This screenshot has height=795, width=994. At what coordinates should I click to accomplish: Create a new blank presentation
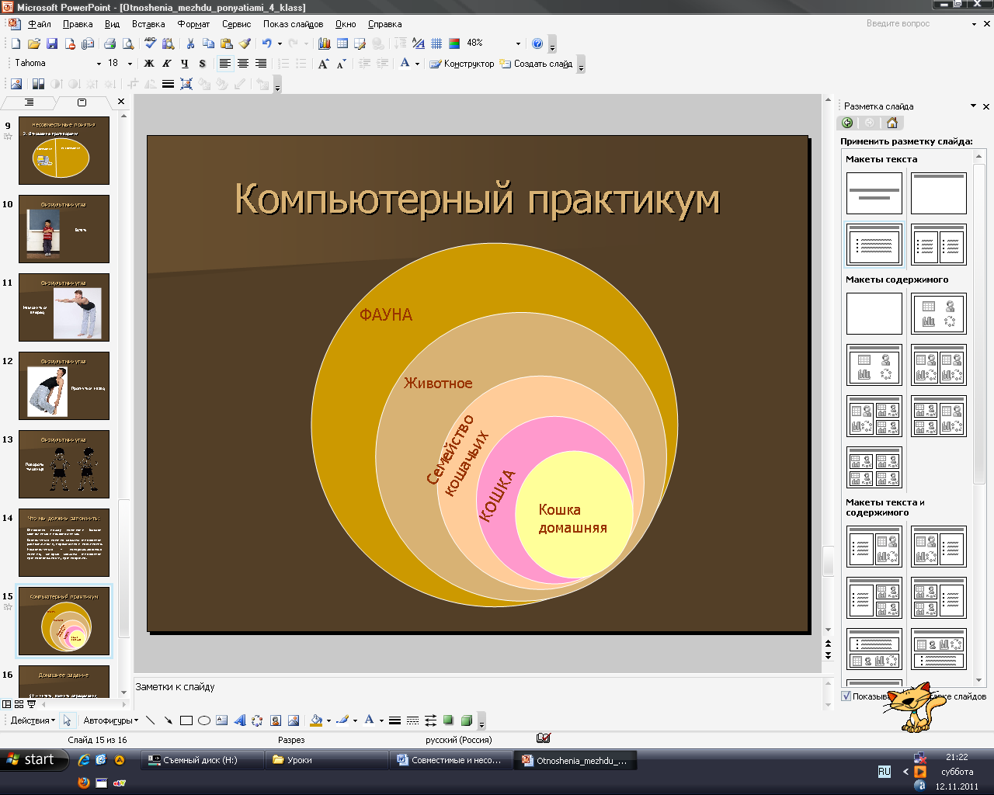(16, 43)
